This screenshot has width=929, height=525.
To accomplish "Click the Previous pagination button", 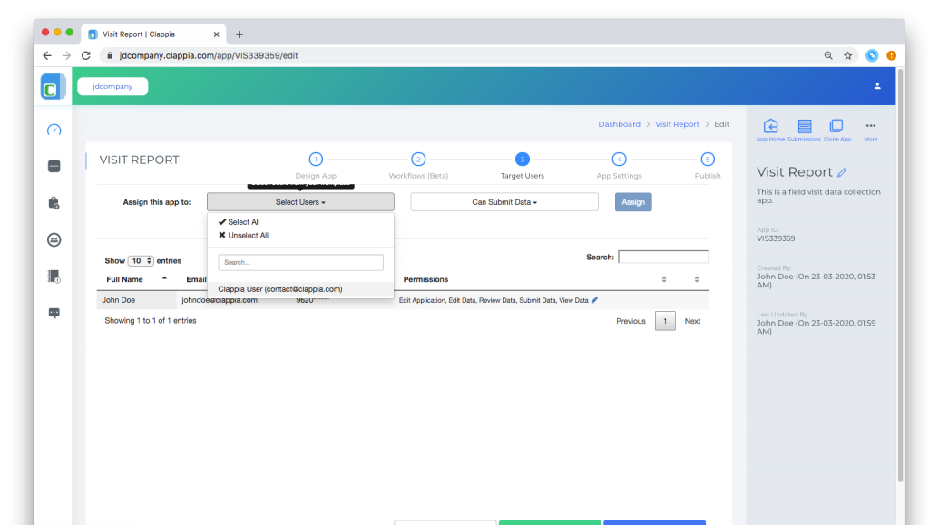I will [631, 321].
